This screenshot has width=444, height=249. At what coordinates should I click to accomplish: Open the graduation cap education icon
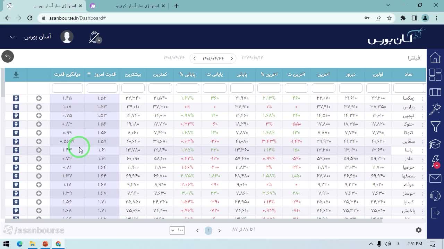tap(435, 144)
